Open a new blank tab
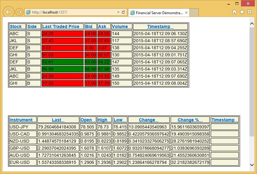The height and width of the screenshot is (174, 257). click(194, 13)
